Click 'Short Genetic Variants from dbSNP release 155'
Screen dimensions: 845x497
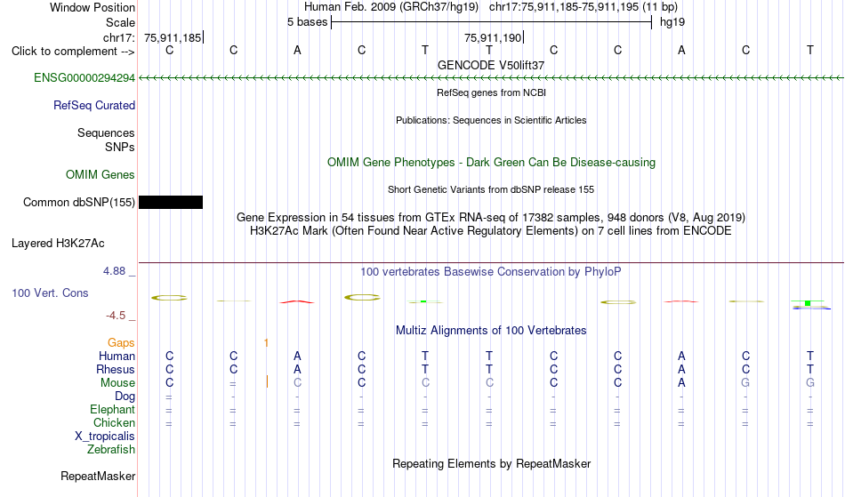pos(491,189)
